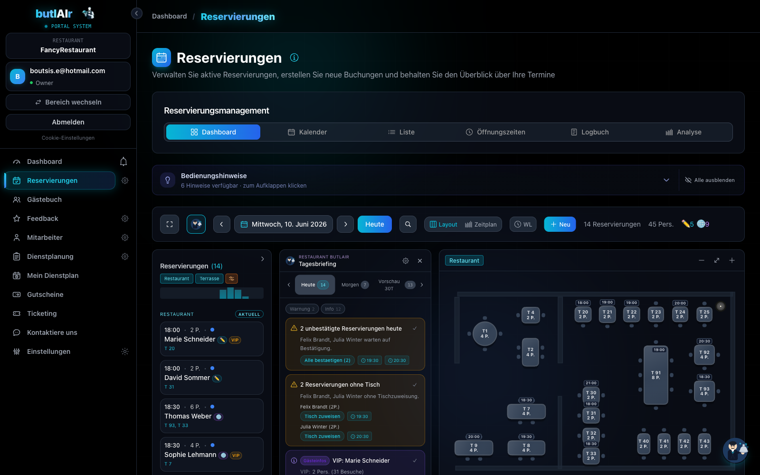The height and width of the screenshot is (475, 760).
Task: Open date picker Mittwoch, 10. Juni 2026
Action: tap(284, 224)
